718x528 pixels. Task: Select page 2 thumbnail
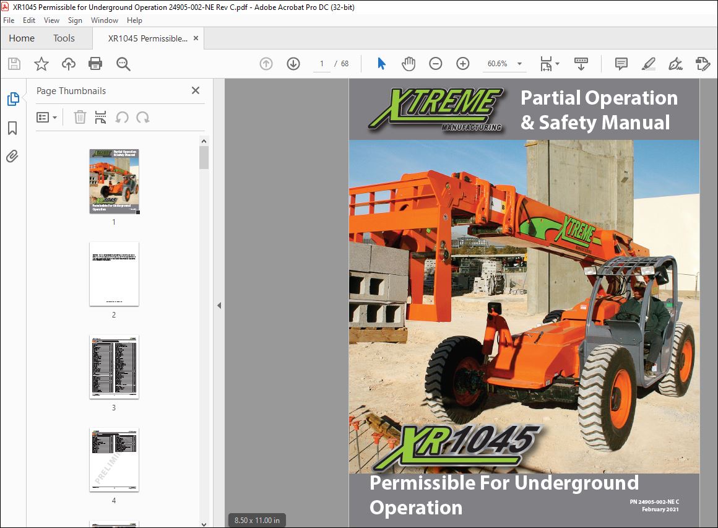point(114,274)
